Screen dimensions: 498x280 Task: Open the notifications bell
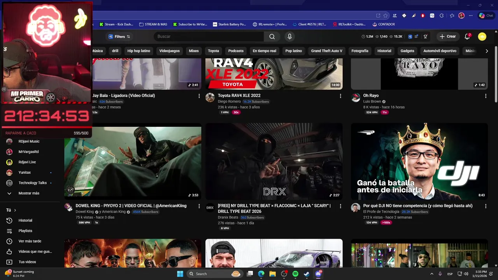point(467,37)
